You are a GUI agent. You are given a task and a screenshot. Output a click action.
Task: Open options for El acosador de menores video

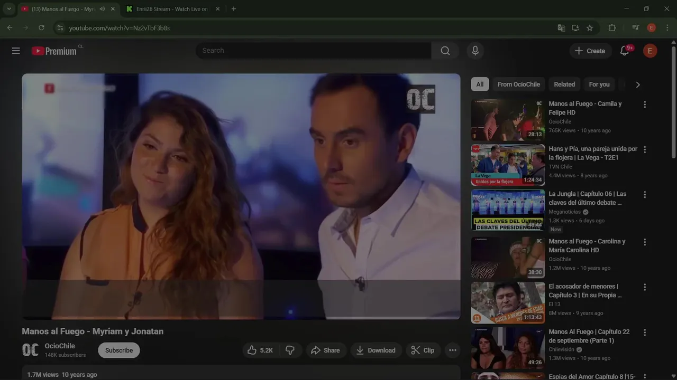(644, 287)
